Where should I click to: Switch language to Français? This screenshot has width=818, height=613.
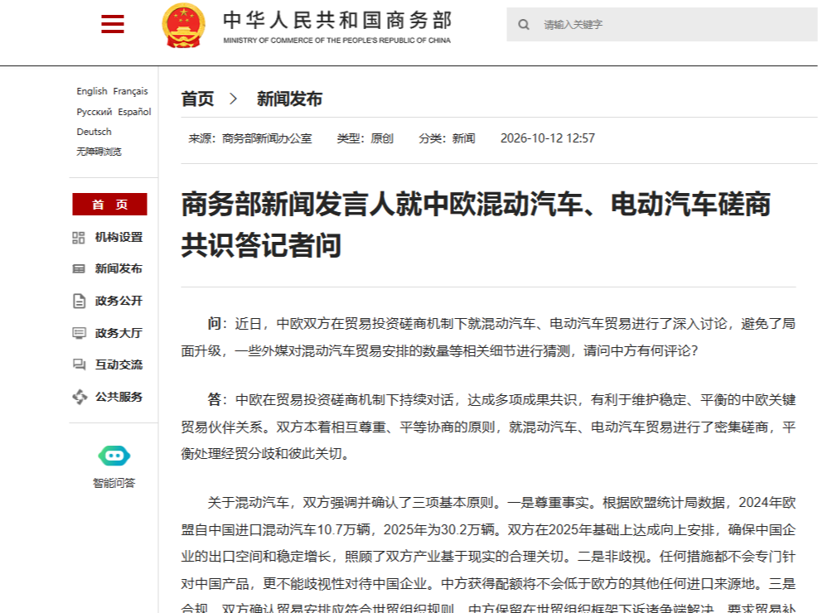130,91
